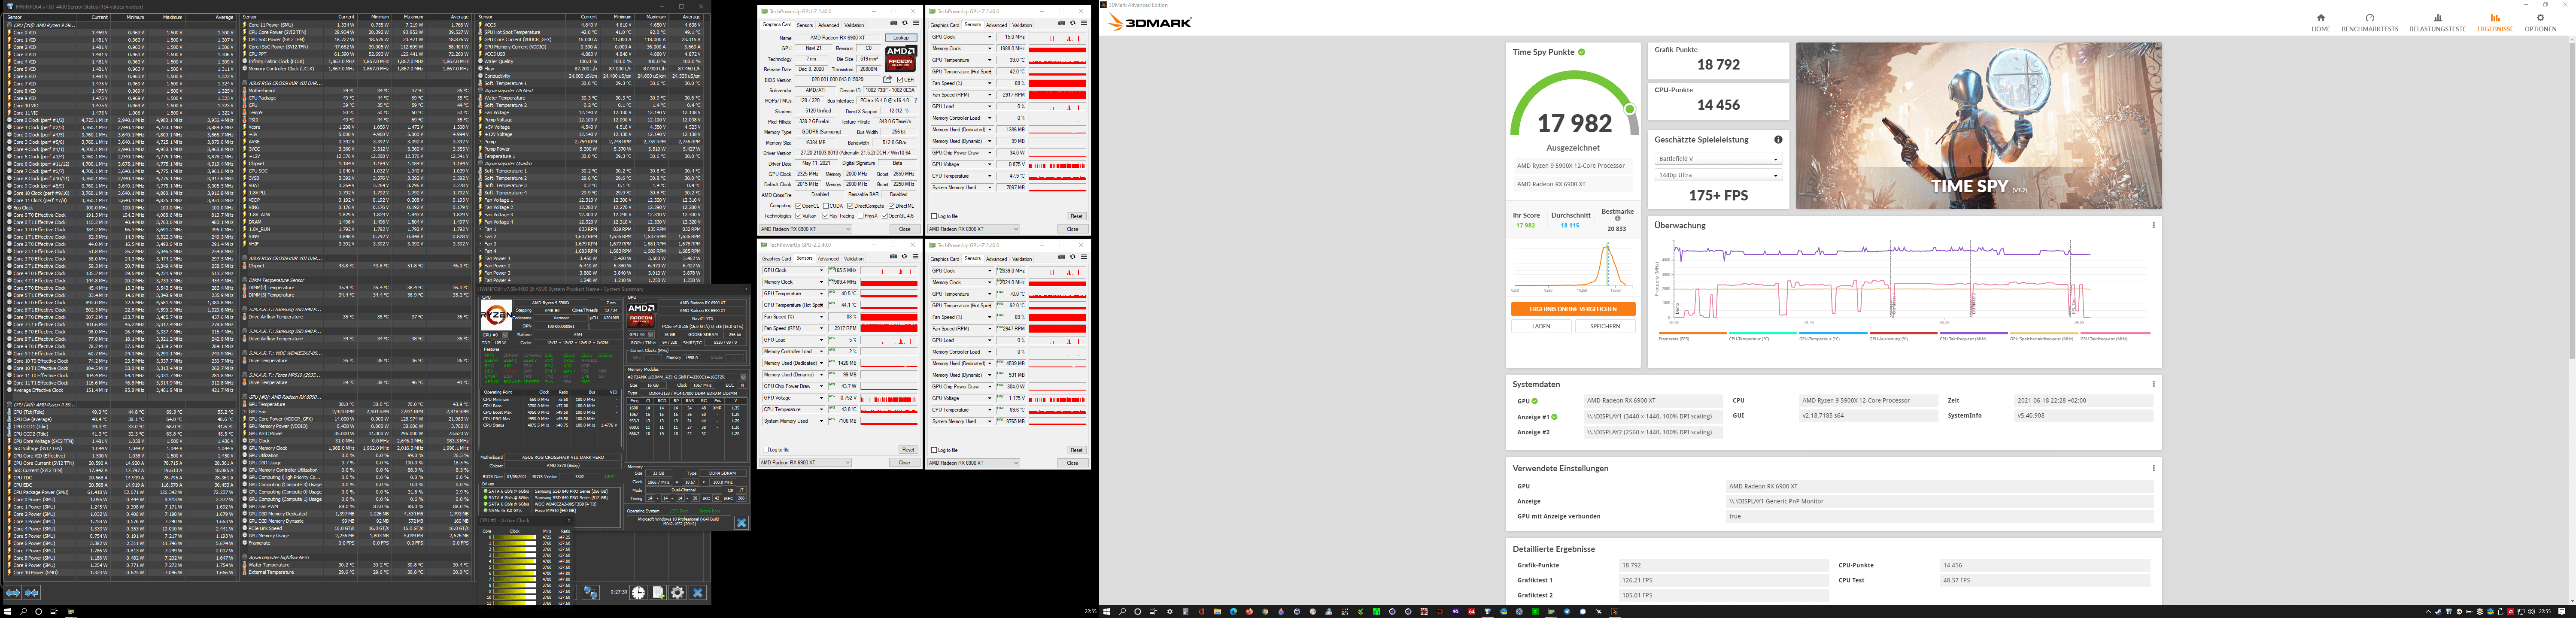The width and height of the screenshot is (2576, 618).
Task: Open the 3DMark Home section
Action: 2321,22
